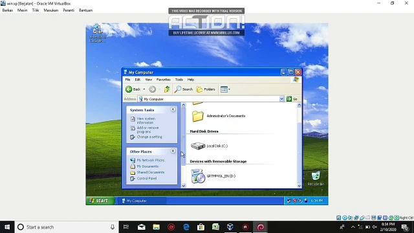Image resolution: width=414 pixels, height=233 pixels.
Task: Open Shared Documents link
Action: [150, 172]
